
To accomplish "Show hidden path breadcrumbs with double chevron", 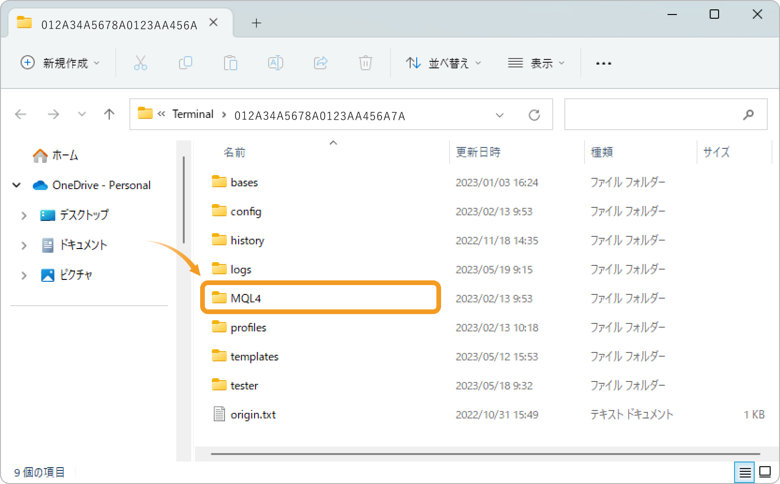I will point(162,114).
